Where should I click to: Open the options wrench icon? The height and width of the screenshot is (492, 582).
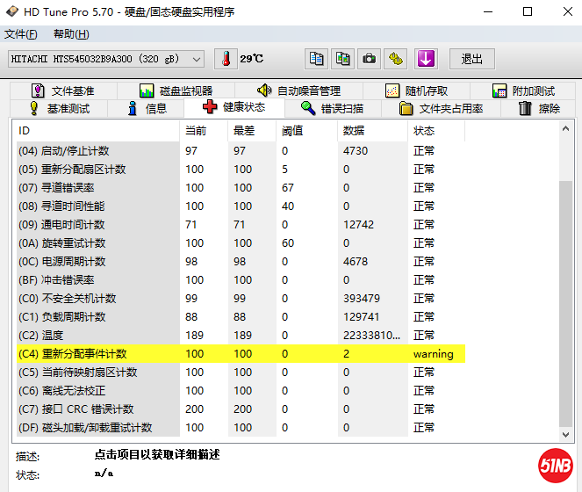click(397, 59)
